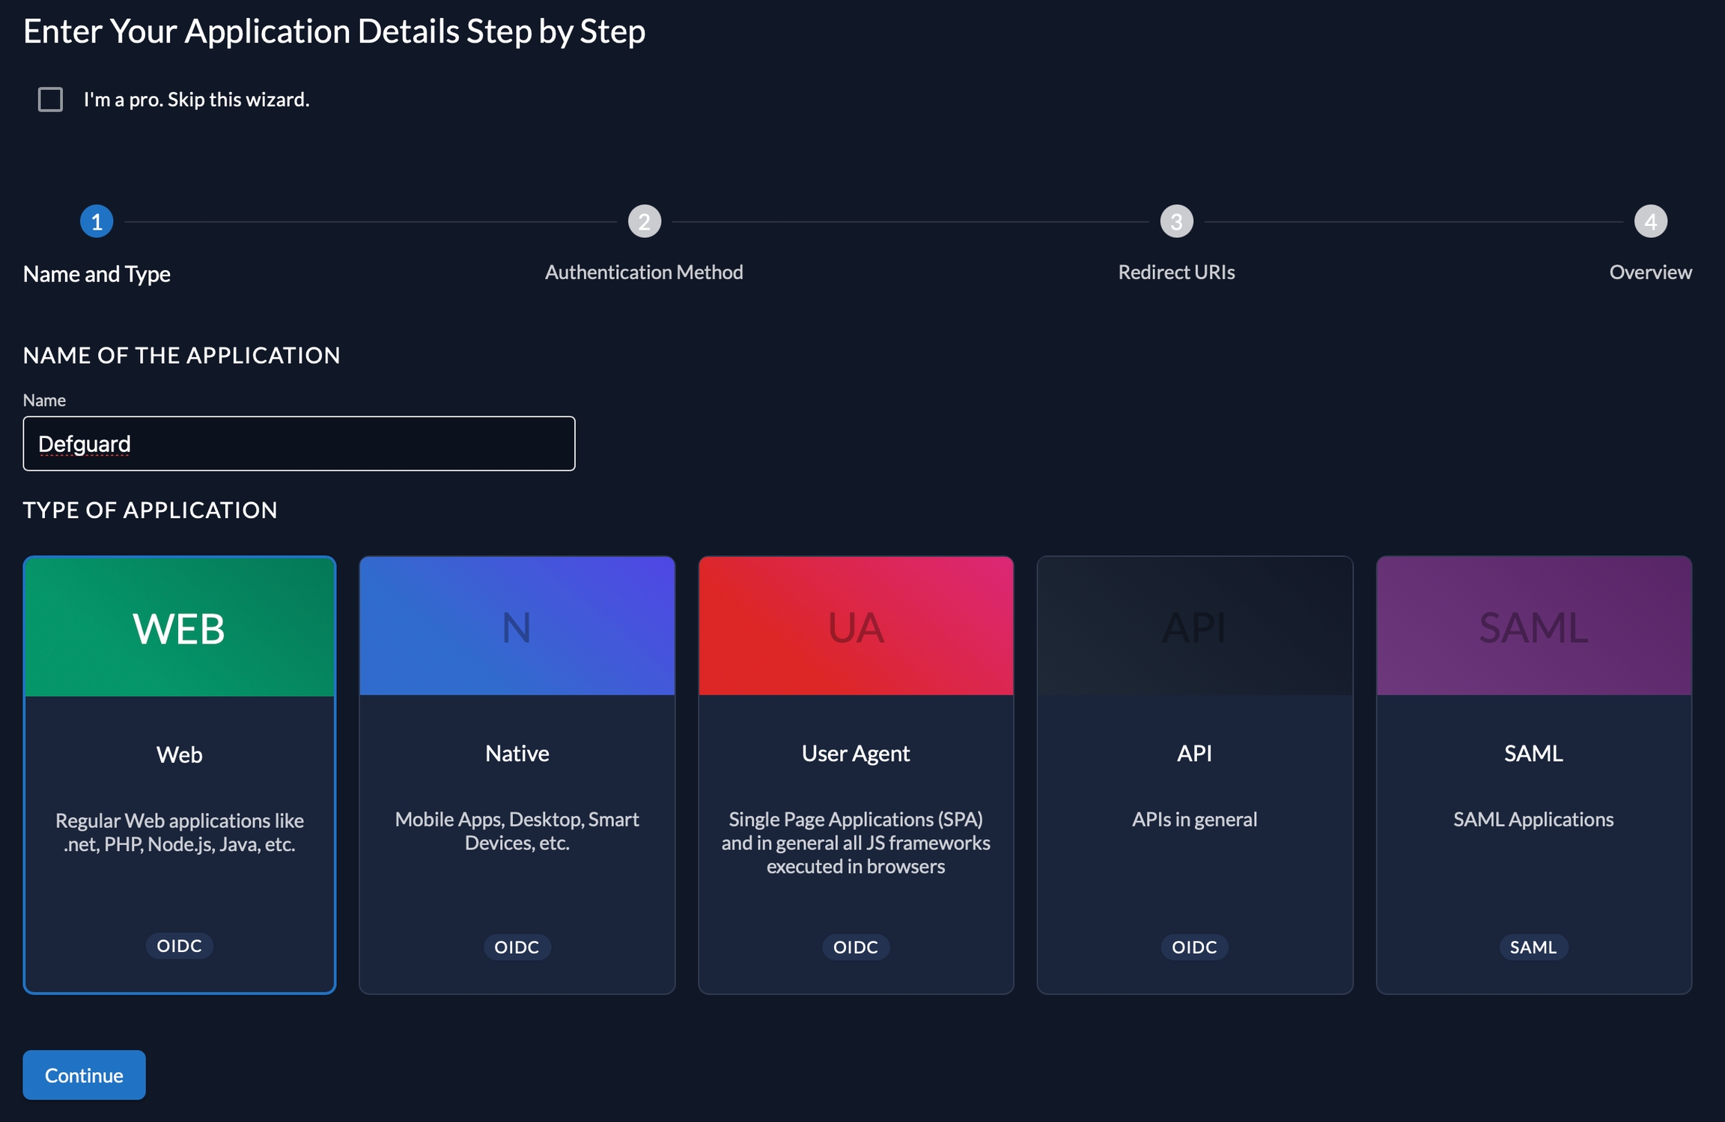Select step 1 circle in stepper
This screenshot has width=1725, height=1122.
click(x=97, y=222)
